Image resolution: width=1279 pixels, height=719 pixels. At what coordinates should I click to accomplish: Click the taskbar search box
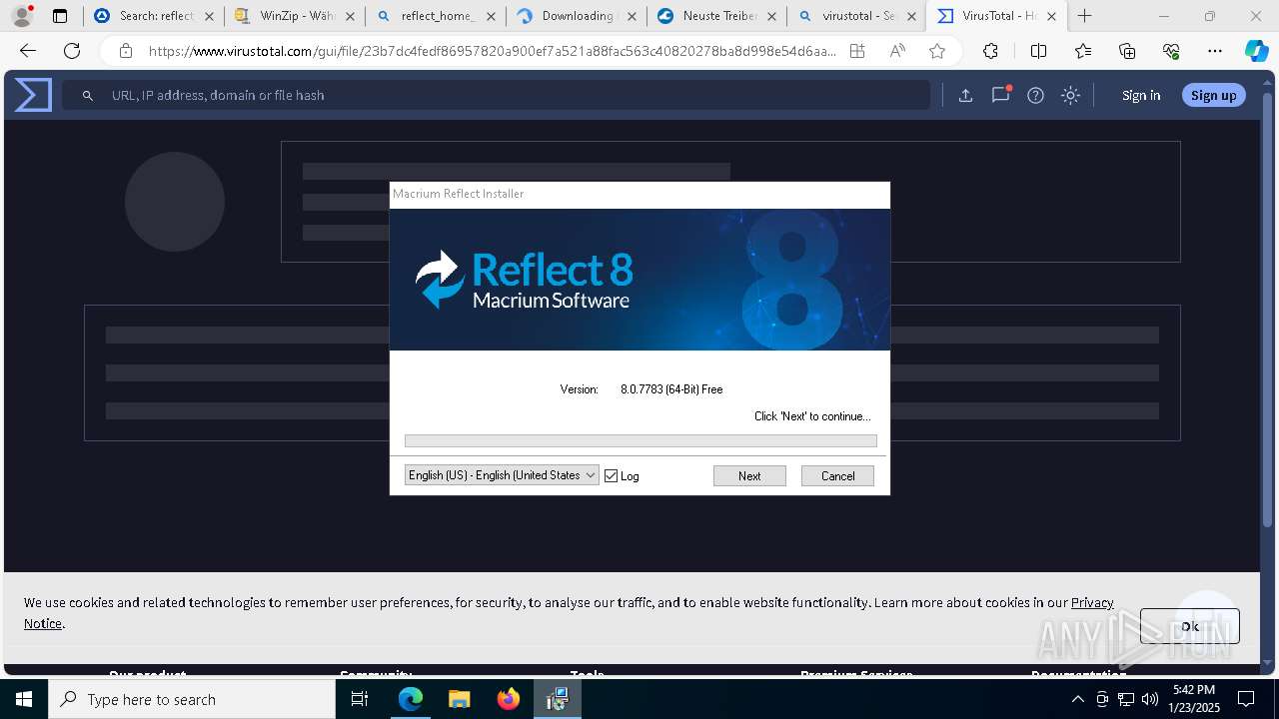click(x=192, y=699)
